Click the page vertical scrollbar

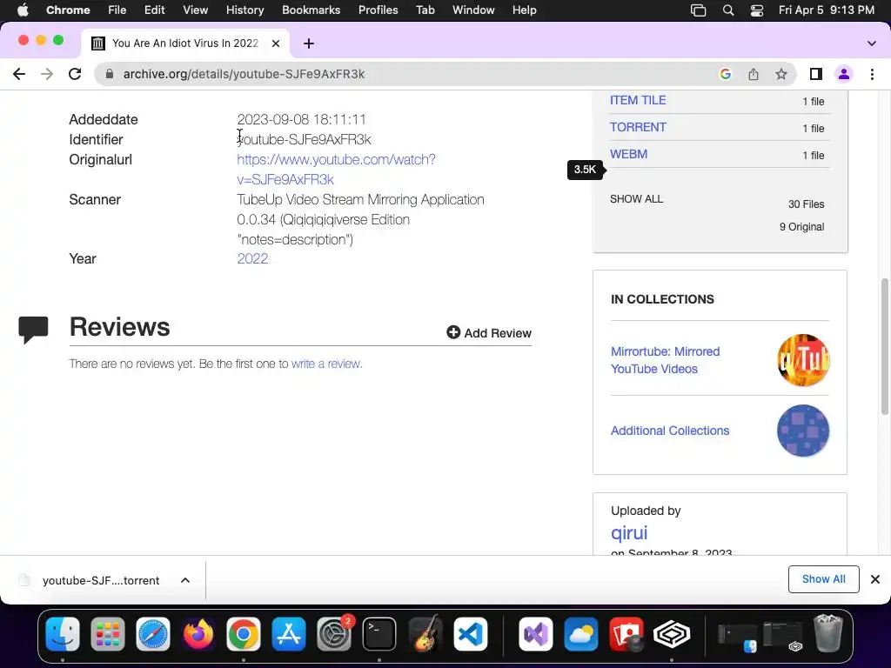[884, 346]
